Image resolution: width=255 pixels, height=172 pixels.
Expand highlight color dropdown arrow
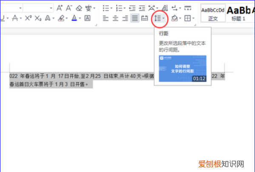pos(67,18)
